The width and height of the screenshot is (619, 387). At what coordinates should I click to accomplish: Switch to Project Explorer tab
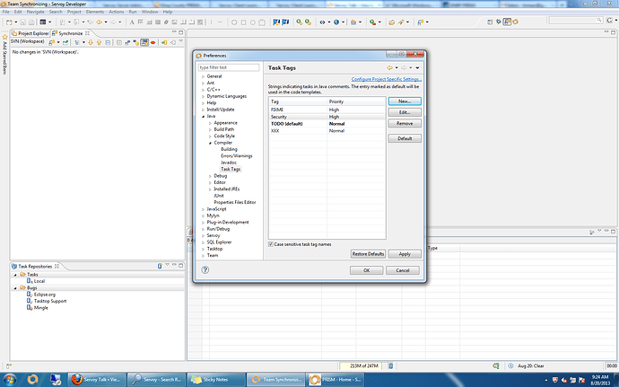click(x=31, y=33)
